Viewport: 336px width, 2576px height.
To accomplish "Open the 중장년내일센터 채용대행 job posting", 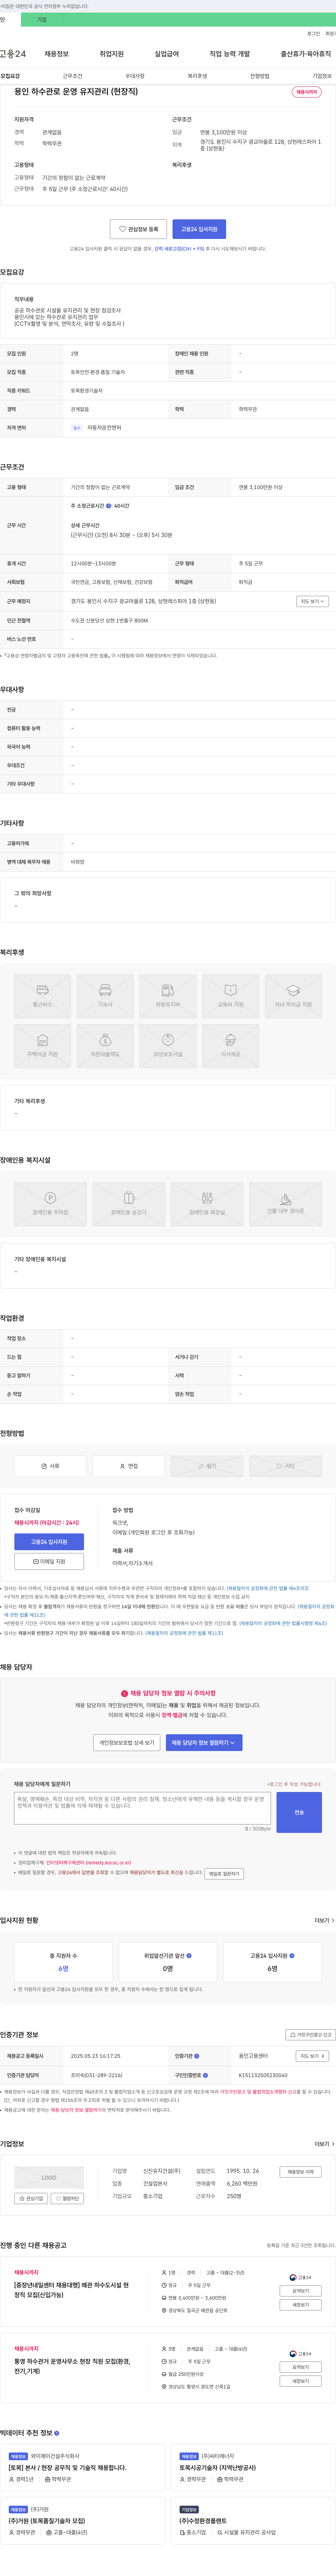I will point(71,2290).
